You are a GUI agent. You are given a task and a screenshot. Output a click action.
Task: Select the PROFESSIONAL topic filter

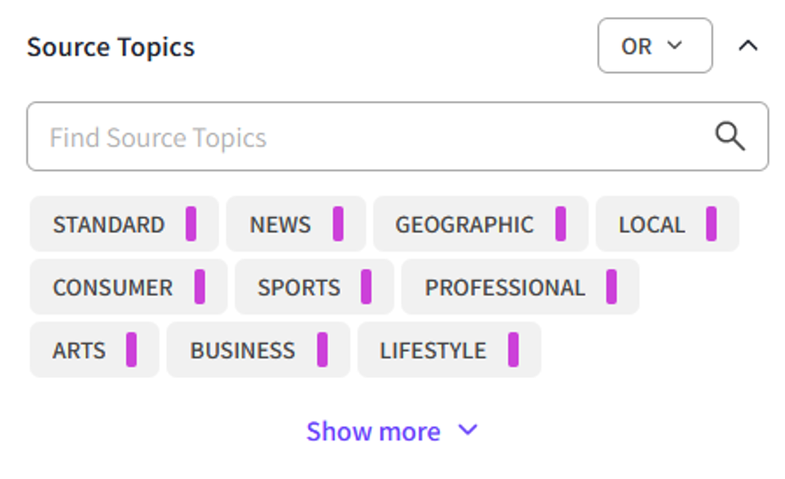505,287
